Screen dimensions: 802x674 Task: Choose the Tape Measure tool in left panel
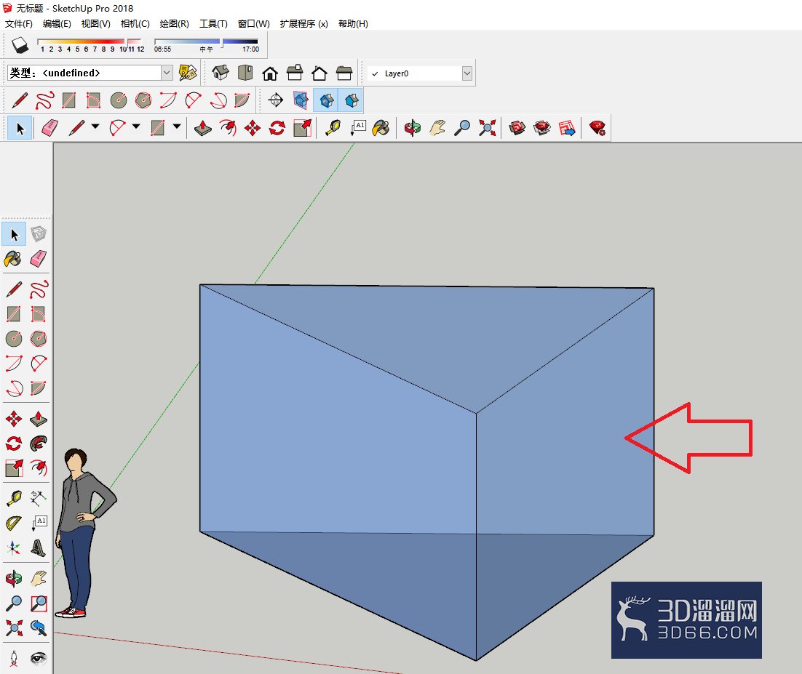tap(14, 498)
